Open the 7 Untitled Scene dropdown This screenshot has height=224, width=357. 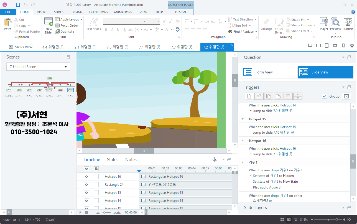[x=38, y=67]
